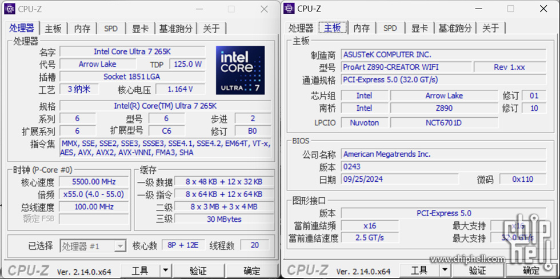Click Socket 1851 LGA field
The width and height of the screenshot is (560, 279).
pyautogui.click(x=133, y=77)
